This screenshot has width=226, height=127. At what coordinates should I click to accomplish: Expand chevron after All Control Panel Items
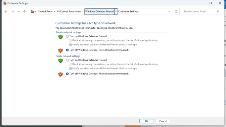[x=83, y=12]
